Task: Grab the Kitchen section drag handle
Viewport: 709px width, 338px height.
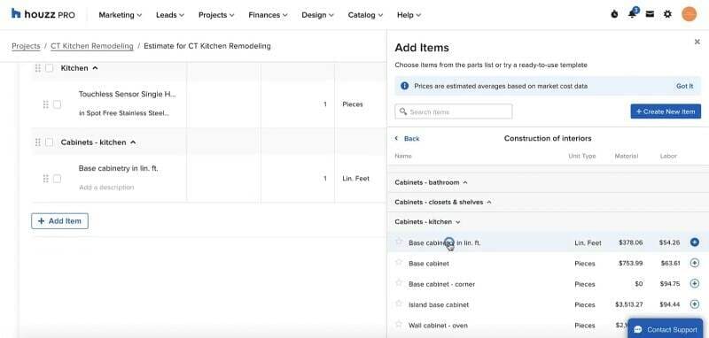Action: 38,68
